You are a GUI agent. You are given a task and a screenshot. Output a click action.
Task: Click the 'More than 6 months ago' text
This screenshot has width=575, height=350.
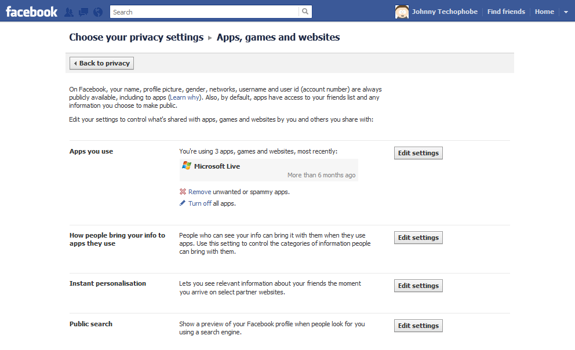point(321,175)
